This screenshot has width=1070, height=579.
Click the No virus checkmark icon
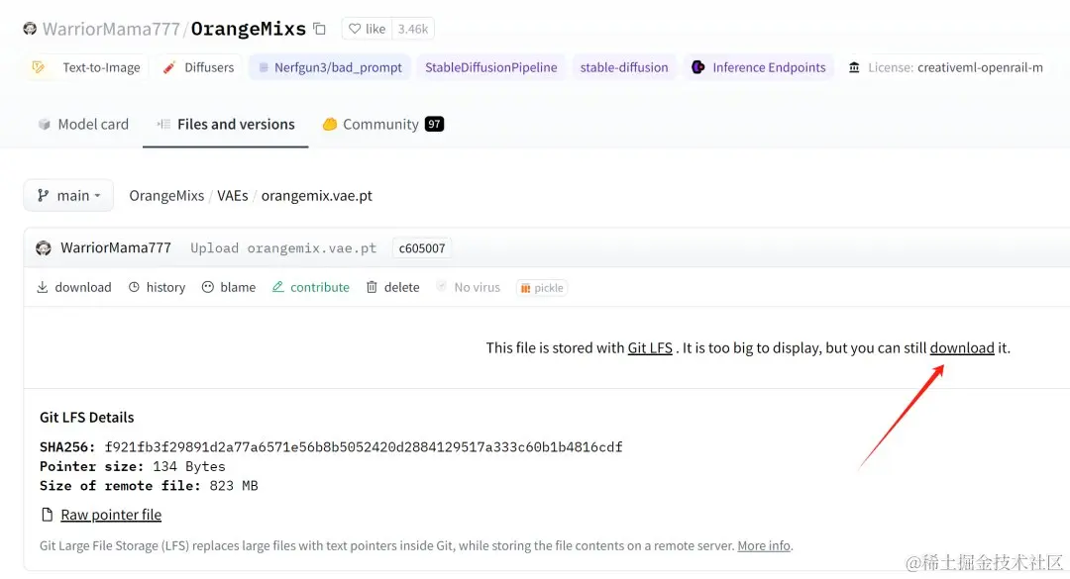click(442, 286)
